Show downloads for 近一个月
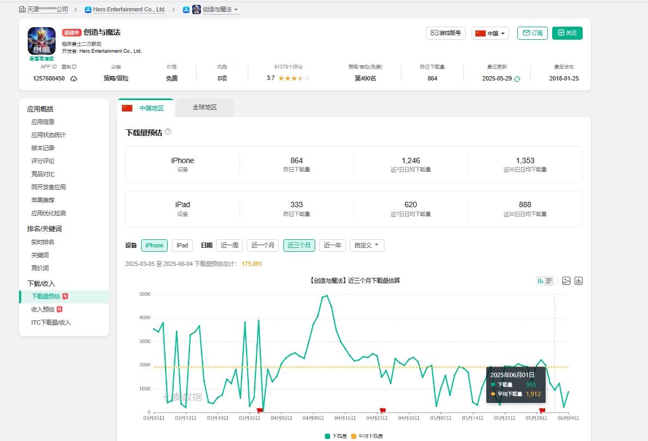The height and width of the screenshot is (441, 648). pyautogui.click(x=263, y=245)
